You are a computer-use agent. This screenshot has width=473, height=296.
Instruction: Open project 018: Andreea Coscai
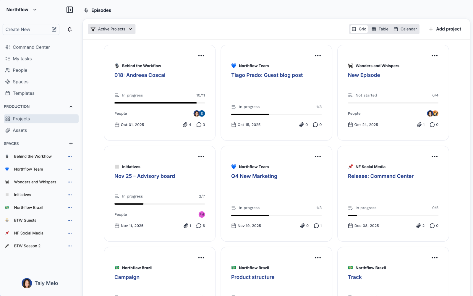pyautogui.click(x=140, y=75)
